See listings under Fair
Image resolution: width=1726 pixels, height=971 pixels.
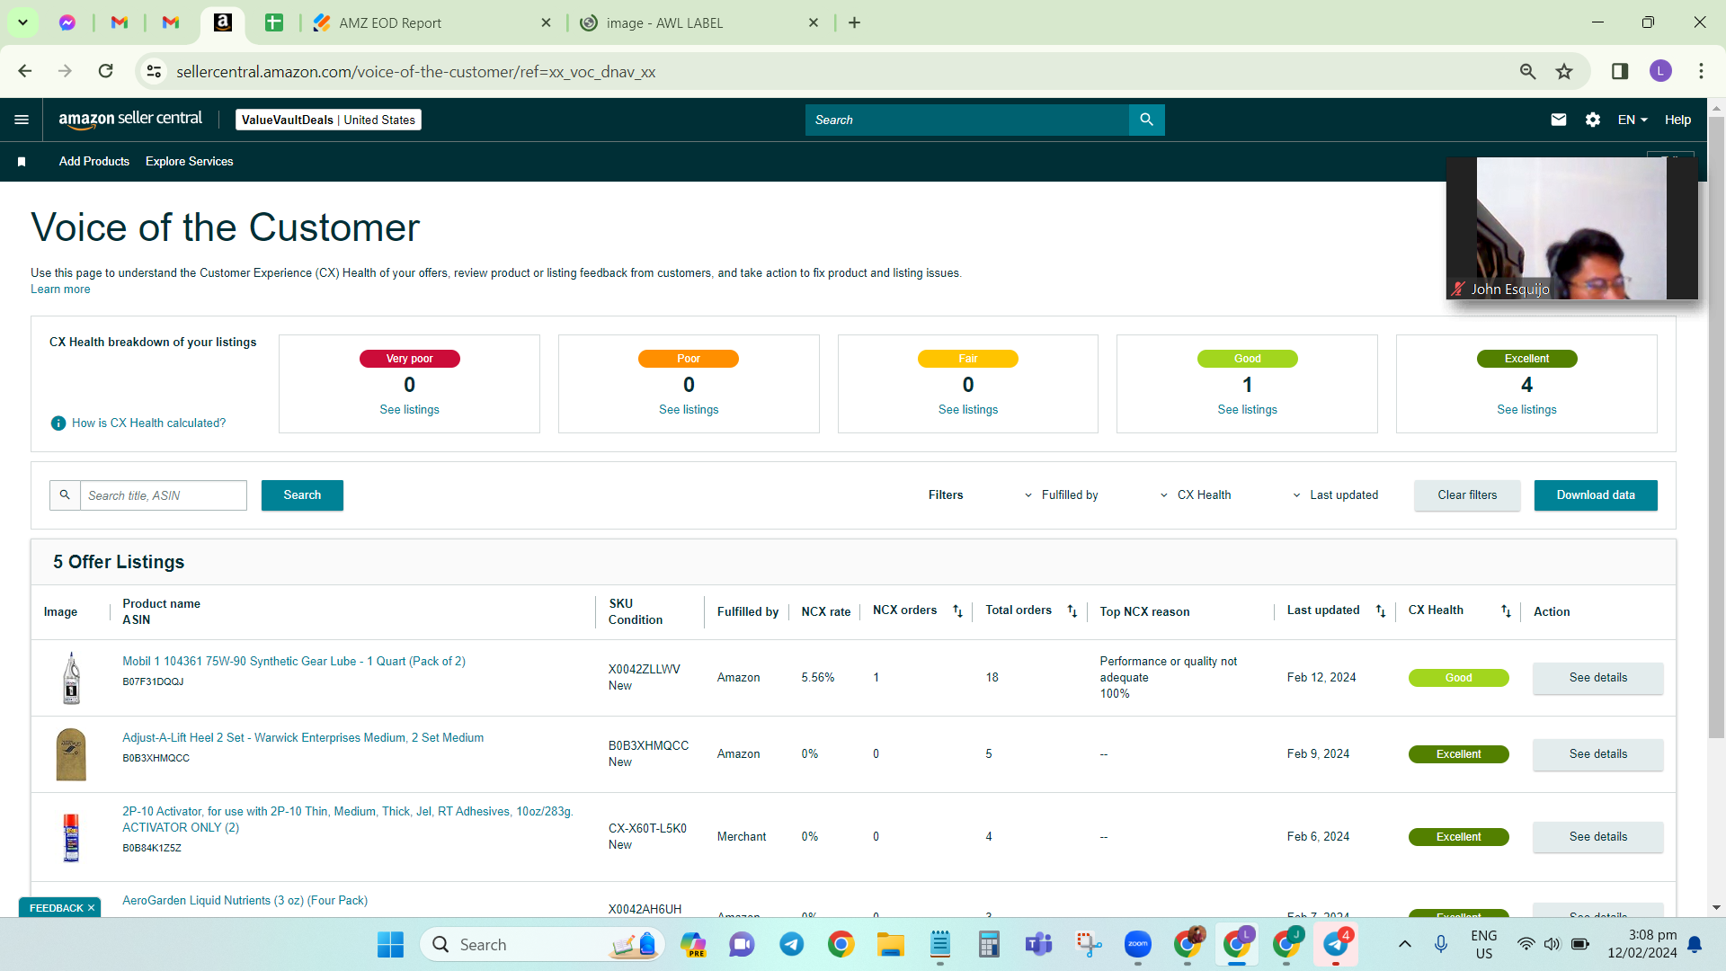coord(968,410)
